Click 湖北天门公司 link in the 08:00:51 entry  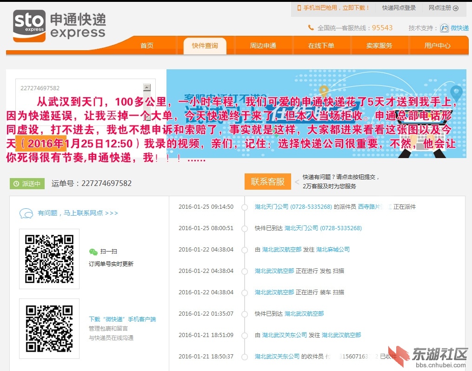point(323,228)
